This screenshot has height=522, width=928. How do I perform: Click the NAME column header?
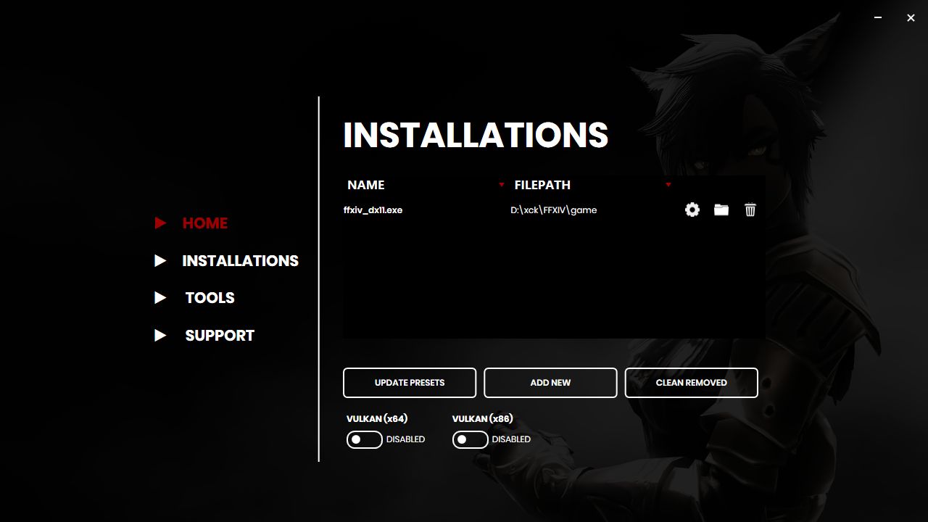tap(366, 185)
